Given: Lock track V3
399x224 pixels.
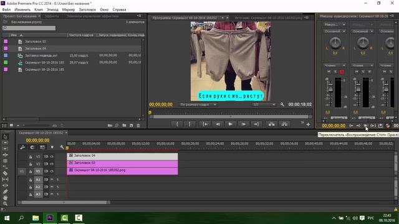Looking at the screenshot, I should coord(31,157).
